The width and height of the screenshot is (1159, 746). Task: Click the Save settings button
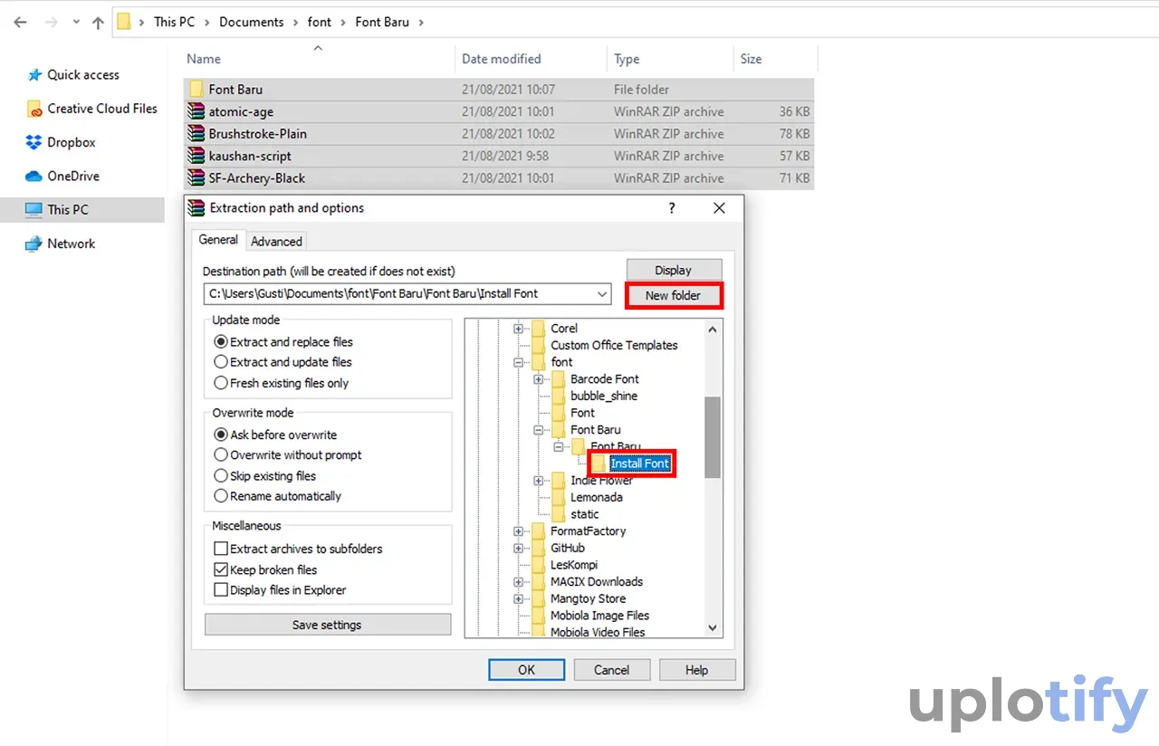(327, 625)
